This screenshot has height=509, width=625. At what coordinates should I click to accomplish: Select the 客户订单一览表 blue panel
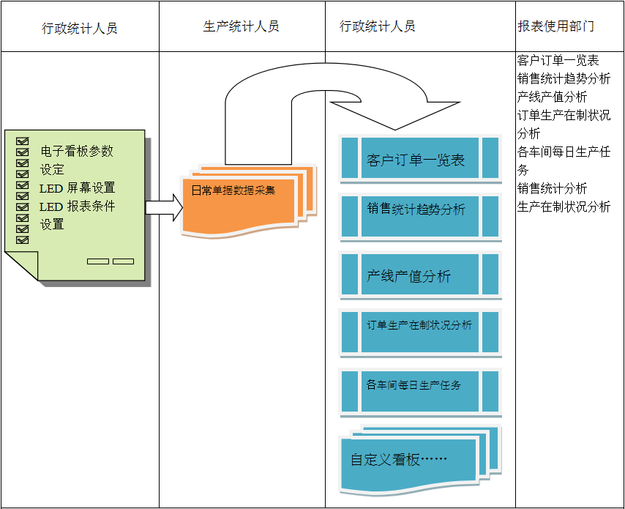coord(421,159)
